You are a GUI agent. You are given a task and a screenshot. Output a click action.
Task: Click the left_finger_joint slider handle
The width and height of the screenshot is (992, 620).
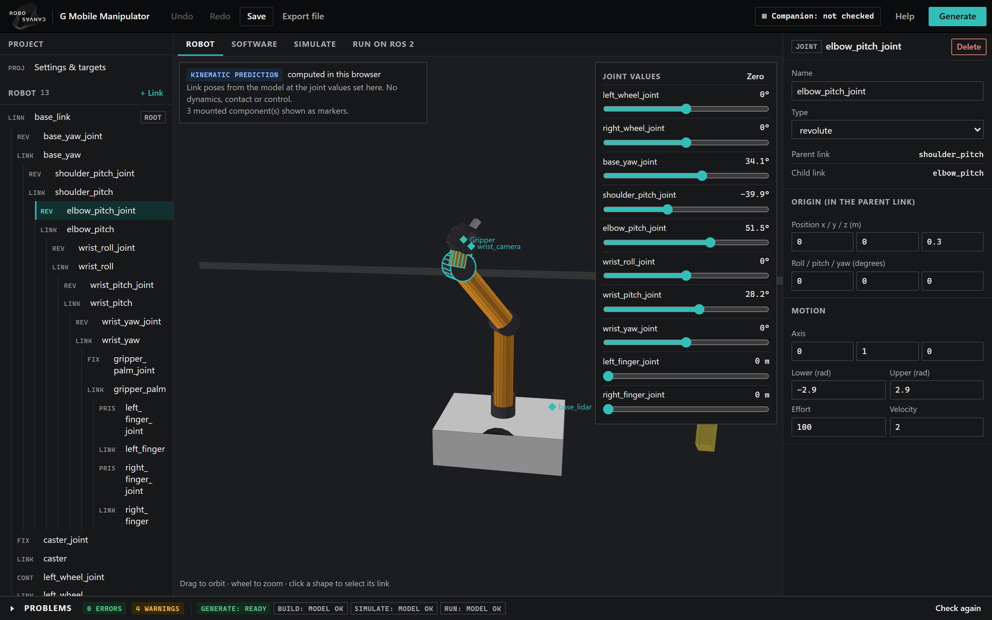pos(608,376)
